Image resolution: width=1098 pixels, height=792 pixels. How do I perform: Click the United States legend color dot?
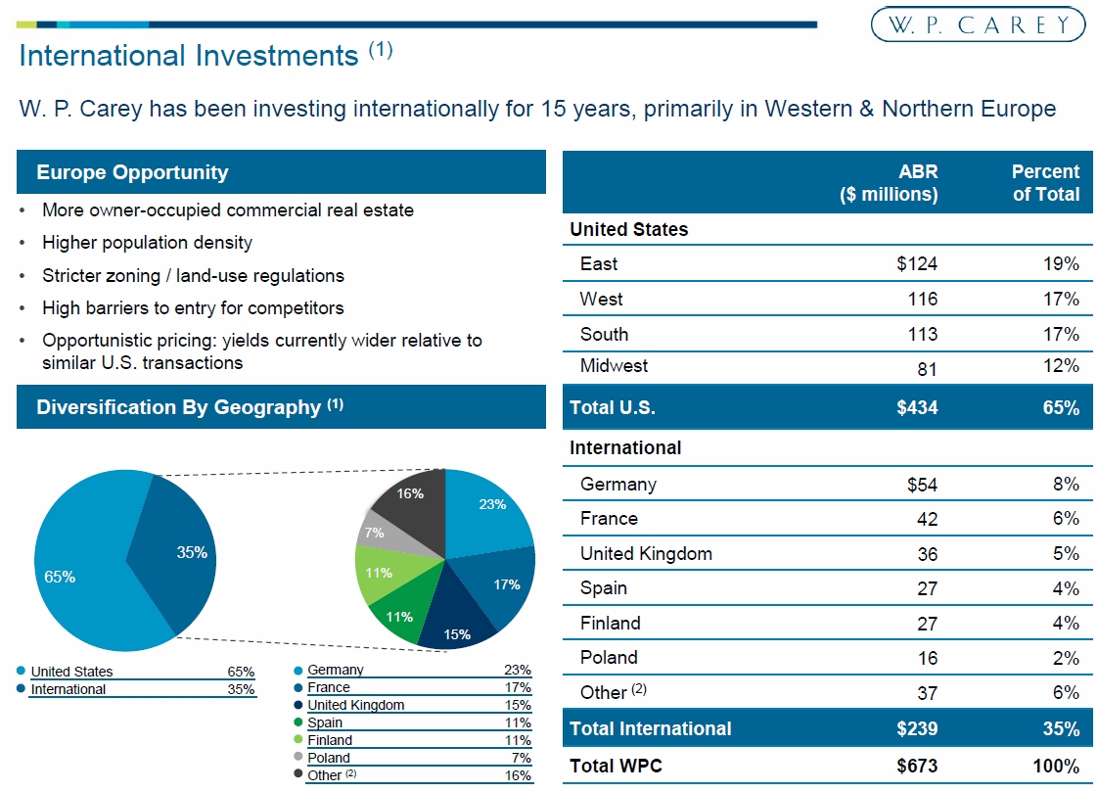(21, 671)
